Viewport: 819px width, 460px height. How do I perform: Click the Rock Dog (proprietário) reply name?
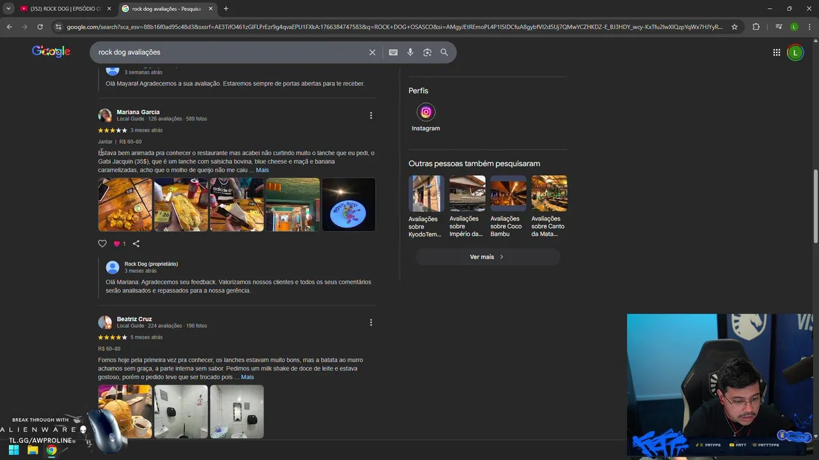point(151,264)
